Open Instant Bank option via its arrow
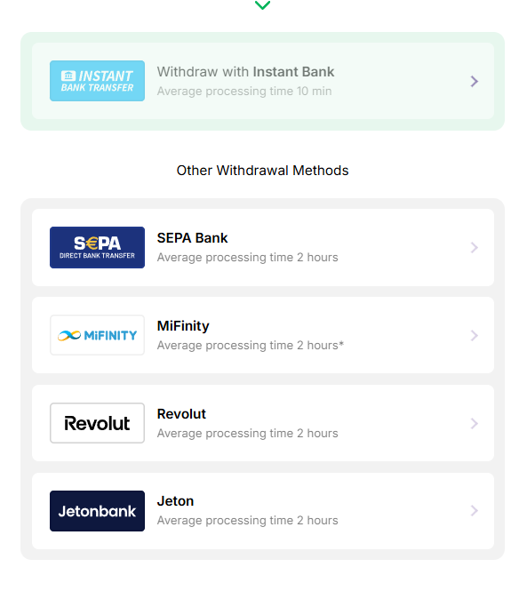The width and height of the screenshot is (527, 599). pos(474,81)
